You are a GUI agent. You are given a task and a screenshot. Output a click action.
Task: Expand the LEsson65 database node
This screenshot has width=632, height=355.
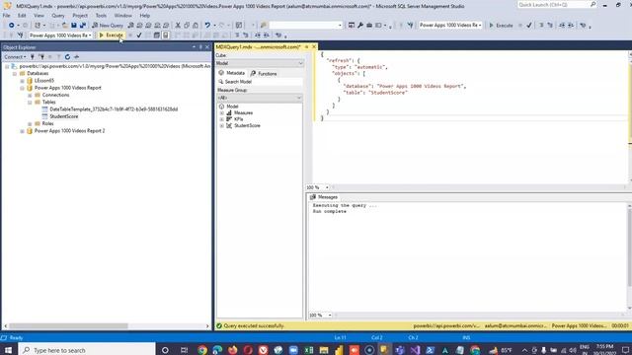pyautogui.click(x=22, y=81)
